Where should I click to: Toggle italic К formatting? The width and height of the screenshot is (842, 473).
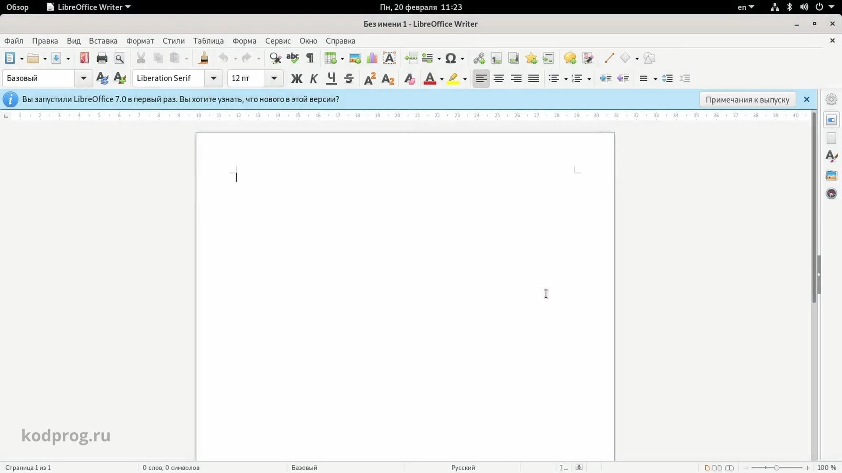(x=314, y=78)
